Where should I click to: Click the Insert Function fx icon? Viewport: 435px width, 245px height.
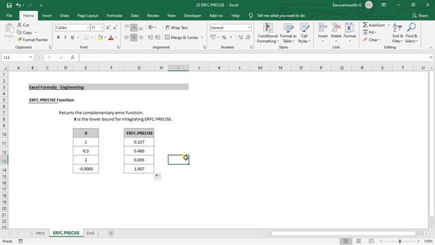(x=73, y=57)
